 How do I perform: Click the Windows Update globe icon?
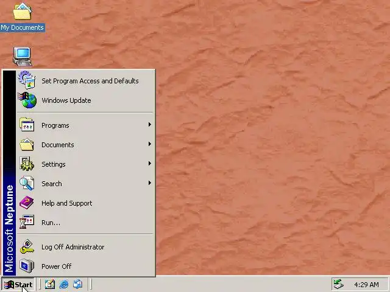27,100
